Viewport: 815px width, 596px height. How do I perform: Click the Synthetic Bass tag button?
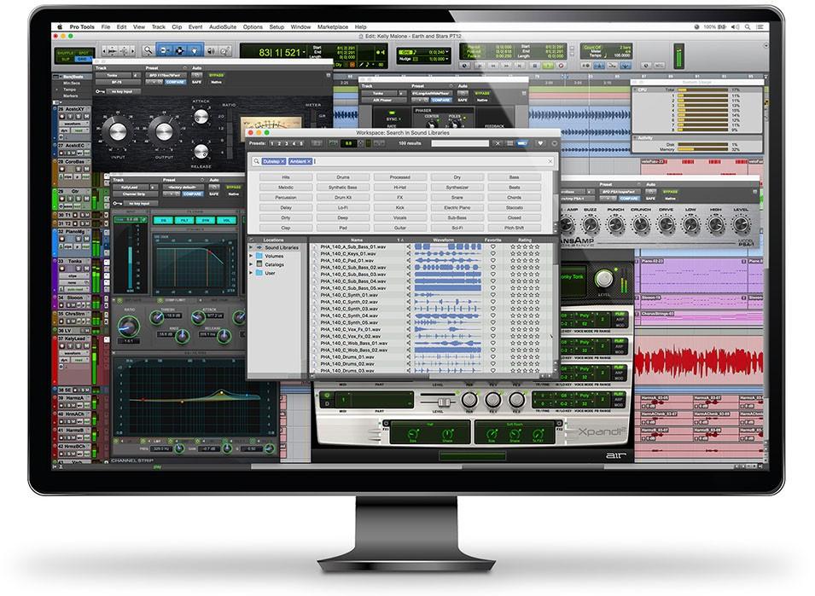(x=343, y=187)
